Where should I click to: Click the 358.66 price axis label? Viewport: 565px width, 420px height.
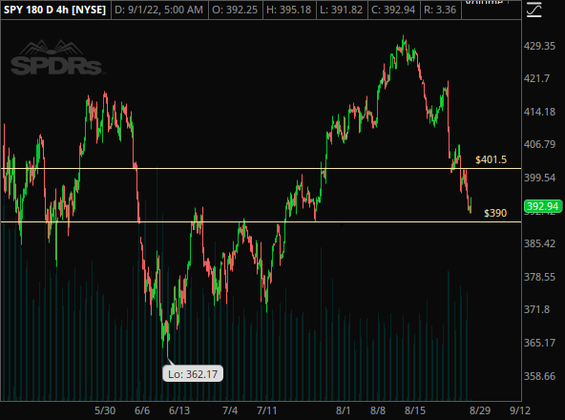(539, 376)
